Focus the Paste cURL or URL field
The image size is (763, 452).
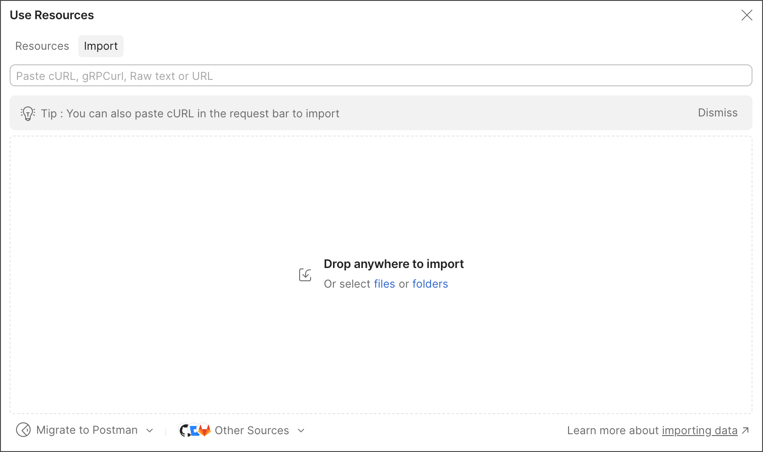pos(381,75)
